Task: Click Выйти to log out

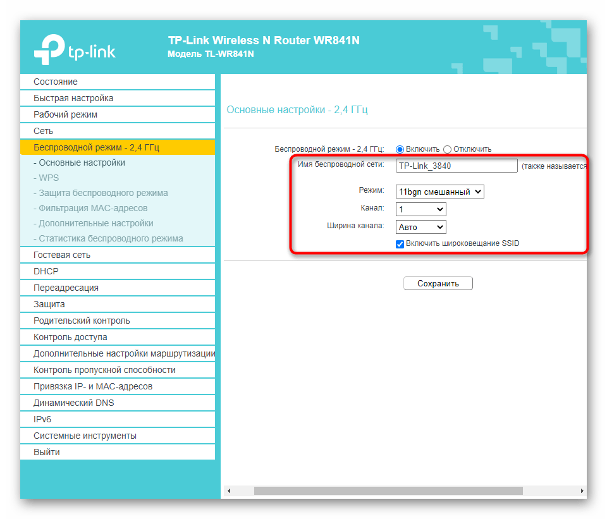Action: click(x=47, y=453)
